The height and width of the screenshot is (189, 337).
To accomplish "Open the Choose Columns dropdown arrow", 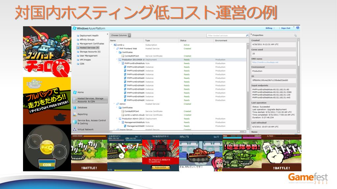I will click(x=129, y=35).
